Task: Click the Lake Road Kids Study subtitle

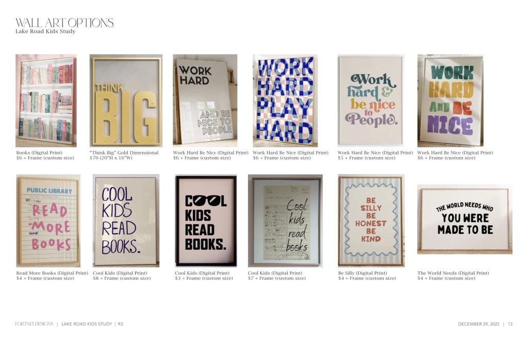Action: tap(45, 31)
